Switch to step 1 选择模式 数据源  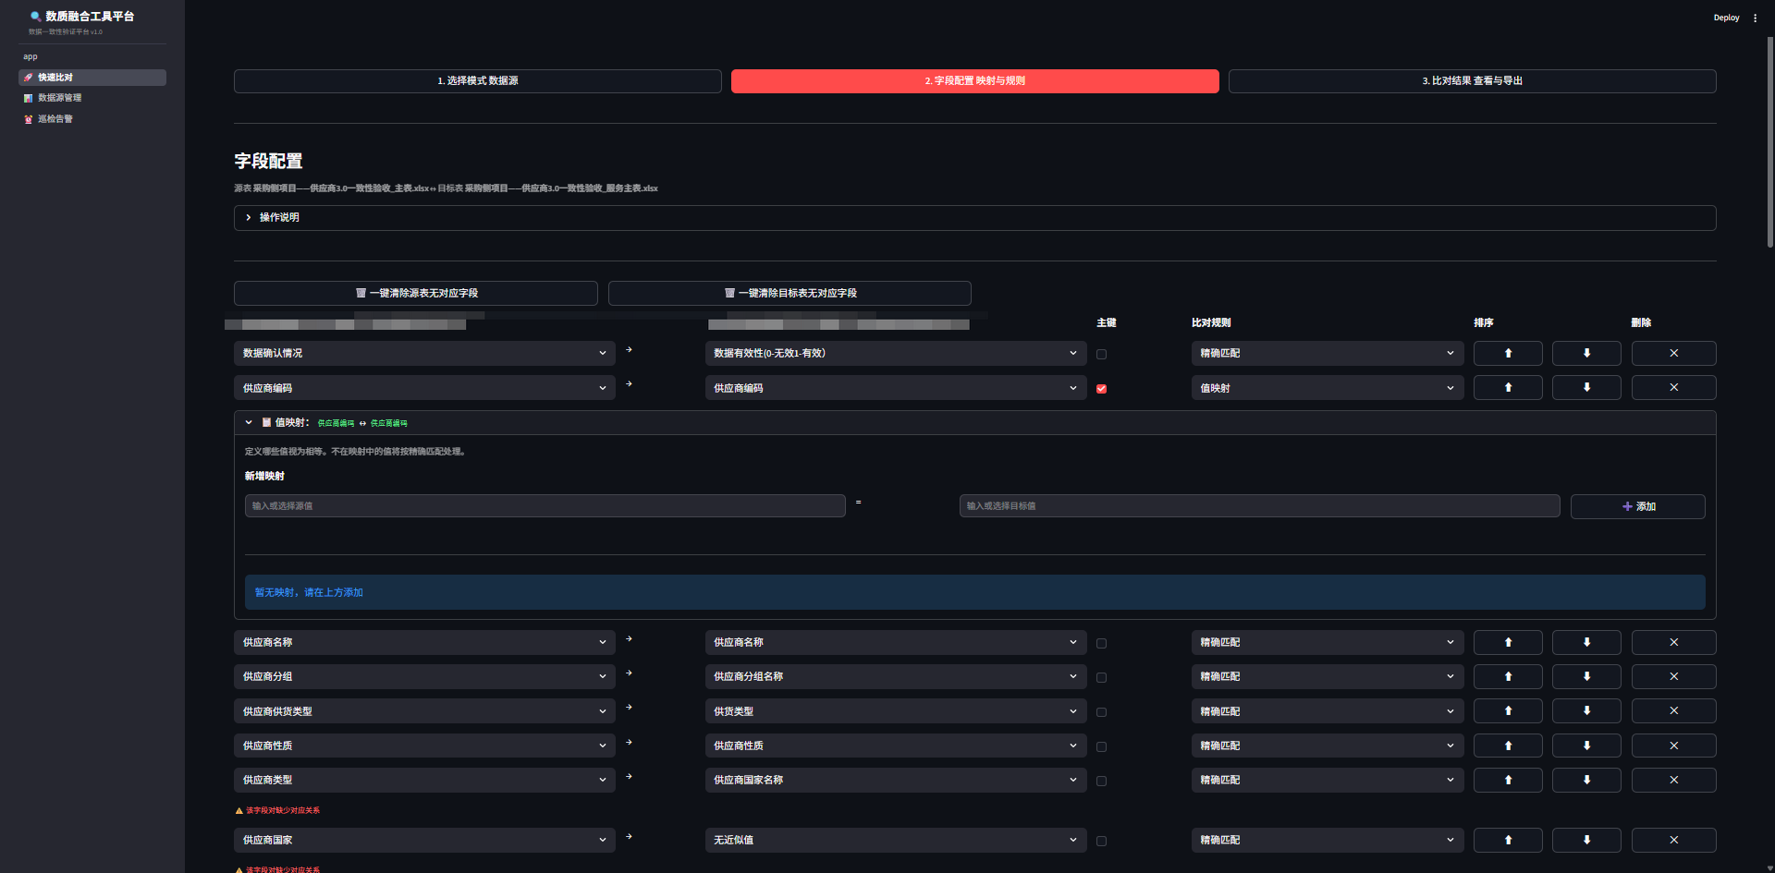pos(477,81)
